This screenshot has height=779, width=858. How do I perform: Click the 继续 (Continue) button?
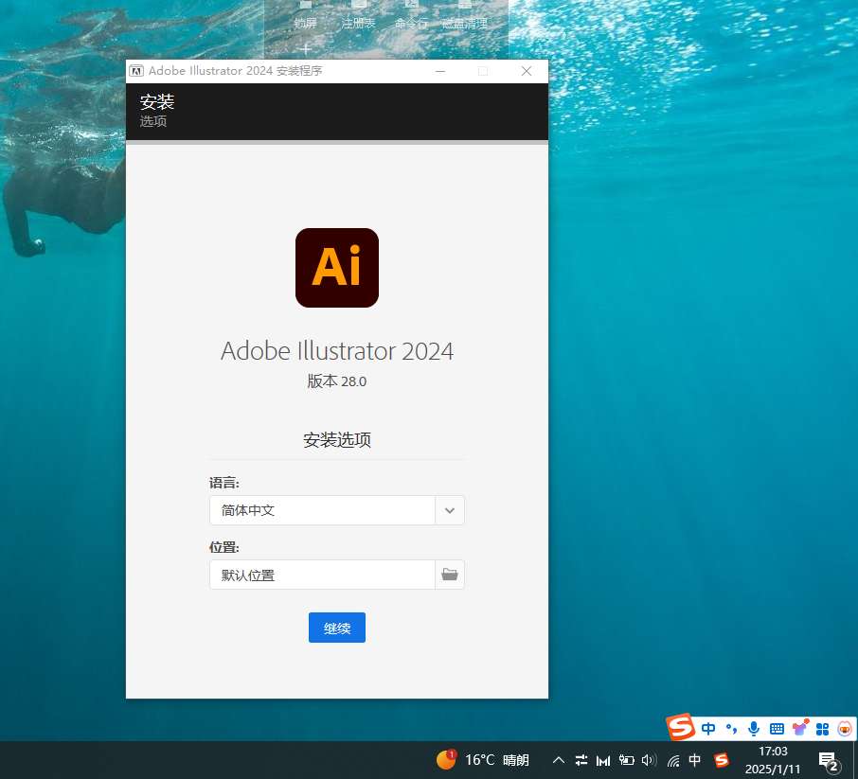coord(336,628)
